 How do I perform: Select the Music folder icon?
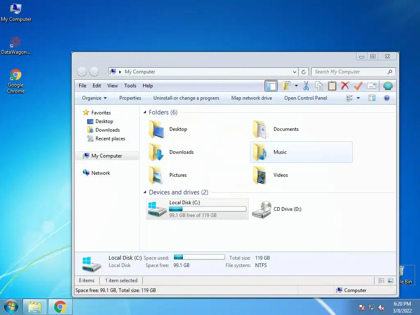tap(260, 152)
